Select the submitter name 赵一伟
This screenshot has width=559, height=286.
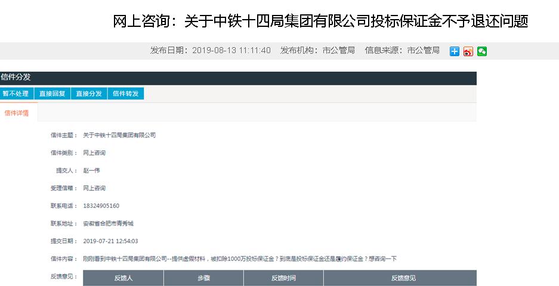[x=91, y=170]
